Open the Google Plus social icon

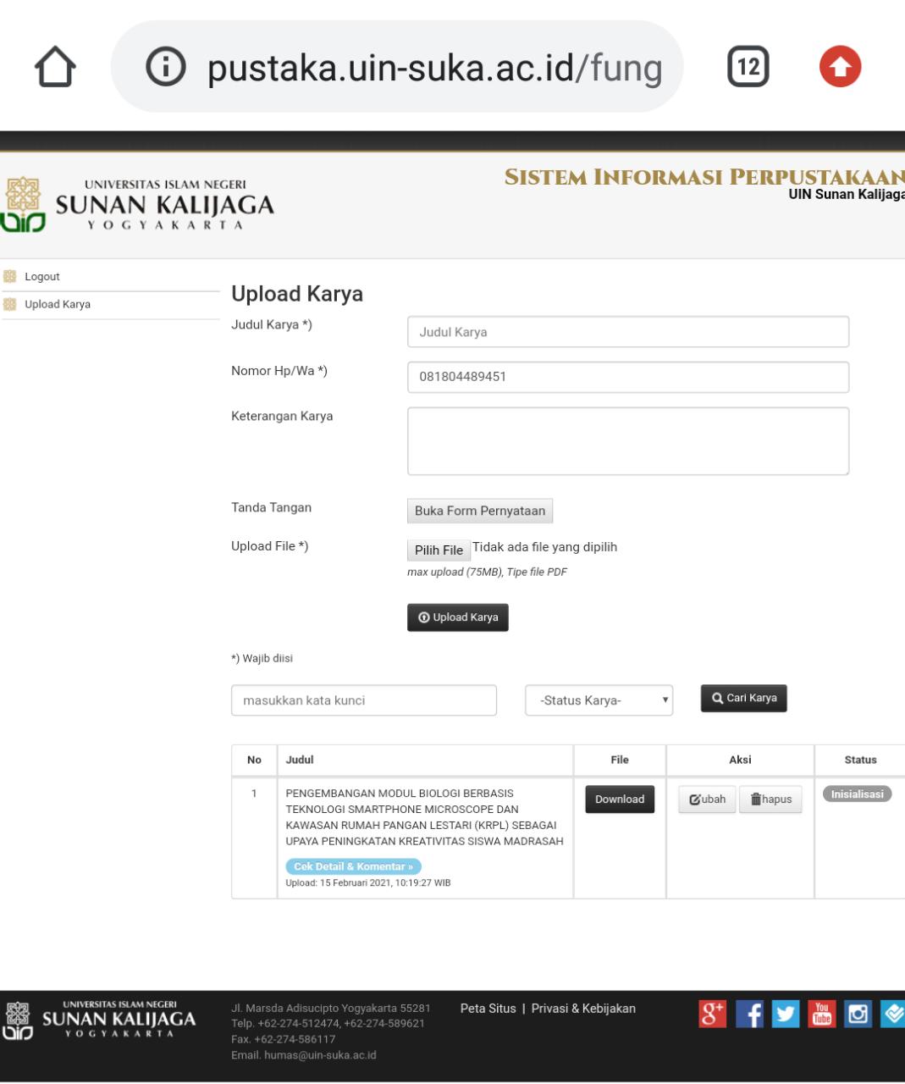click(712, 1015)
